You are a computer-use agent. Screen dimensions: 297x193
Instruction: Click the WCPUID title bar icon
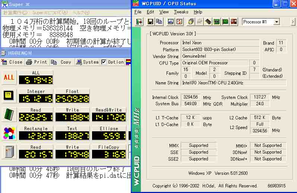[x=136, y=3]
